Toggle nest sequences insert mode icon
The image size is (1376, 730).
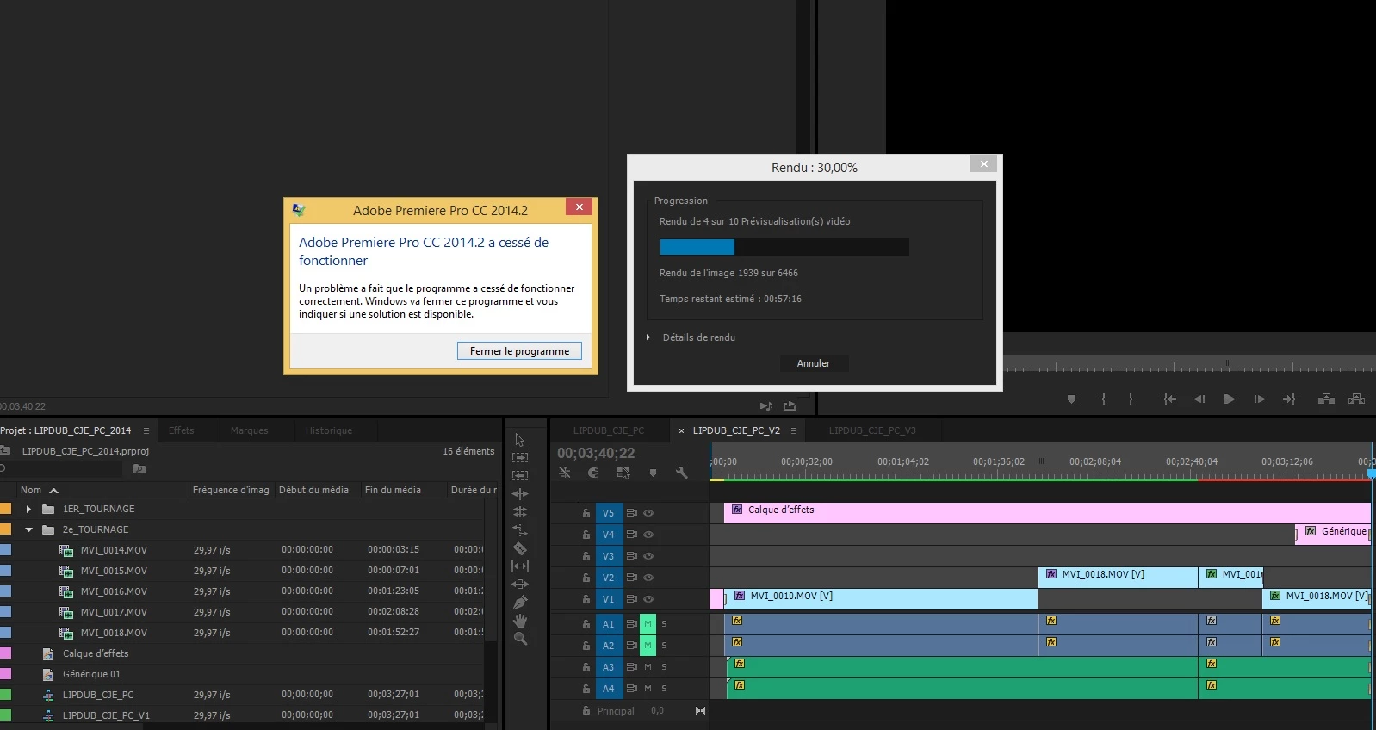click(565, 473)
